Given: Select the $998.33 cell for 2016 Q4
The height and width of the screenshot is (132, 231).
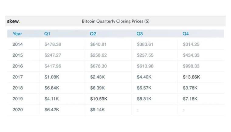Looking at the screenshot, I should [x=191, y=66].
